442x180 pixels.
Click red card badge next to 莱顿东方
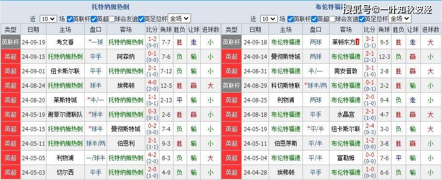(358, 42)
